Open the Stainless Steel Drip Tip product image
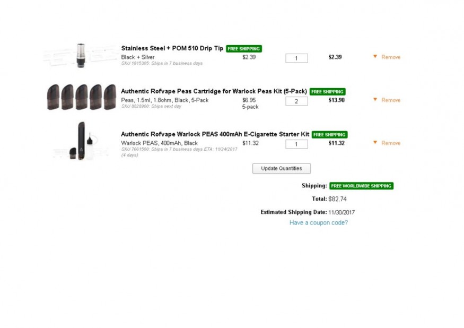Screen dimensions: 464x328 click(x=81, y=55)
